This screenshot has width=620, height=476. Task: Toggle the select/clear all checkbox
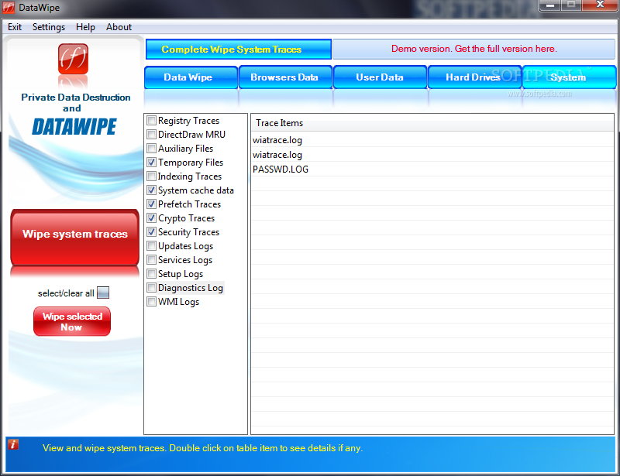click(103, 293)
